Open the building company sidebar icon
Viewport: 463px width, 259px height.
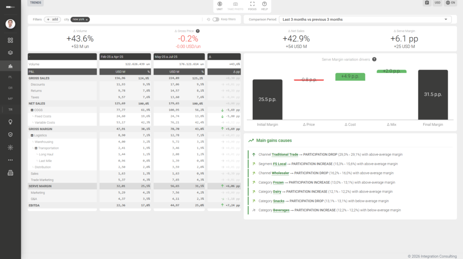click(x=10, y=173)
